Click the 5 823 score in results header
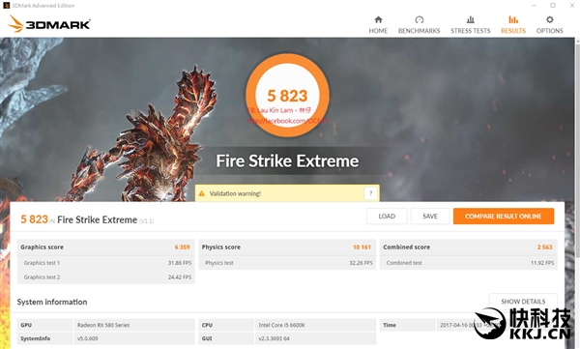580x349 pixels. coord(34,219)
